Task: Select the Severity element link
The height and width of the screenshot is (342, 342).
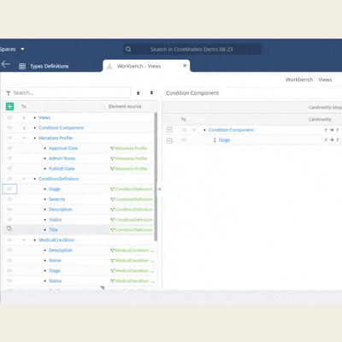Action: pos(56,199)
